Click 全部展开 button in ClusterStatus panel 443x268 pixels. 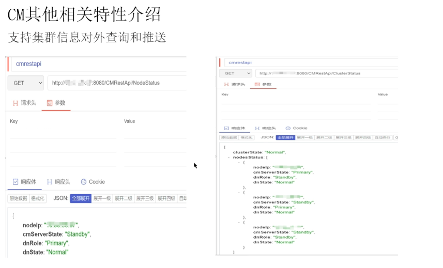285,138
